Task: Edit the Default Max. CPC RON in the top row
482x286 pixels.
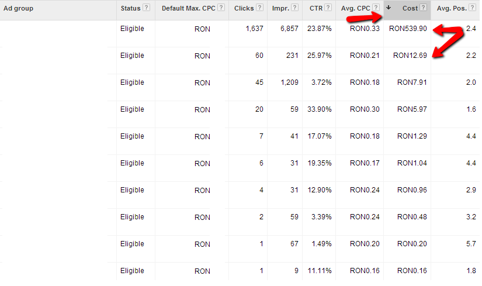Action: click(x=202, y=29)
